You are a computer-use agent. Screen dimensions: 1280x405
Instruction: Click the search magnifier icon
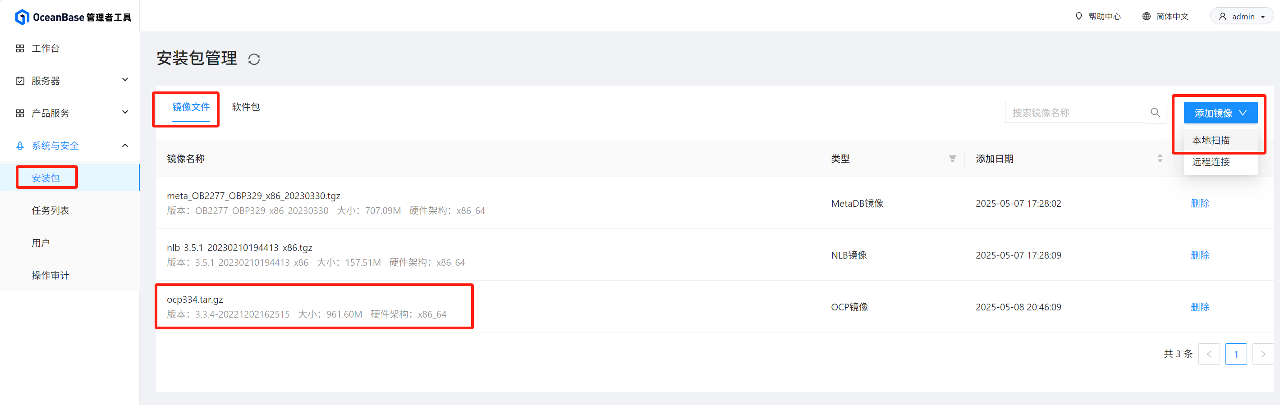(1155, 113)
